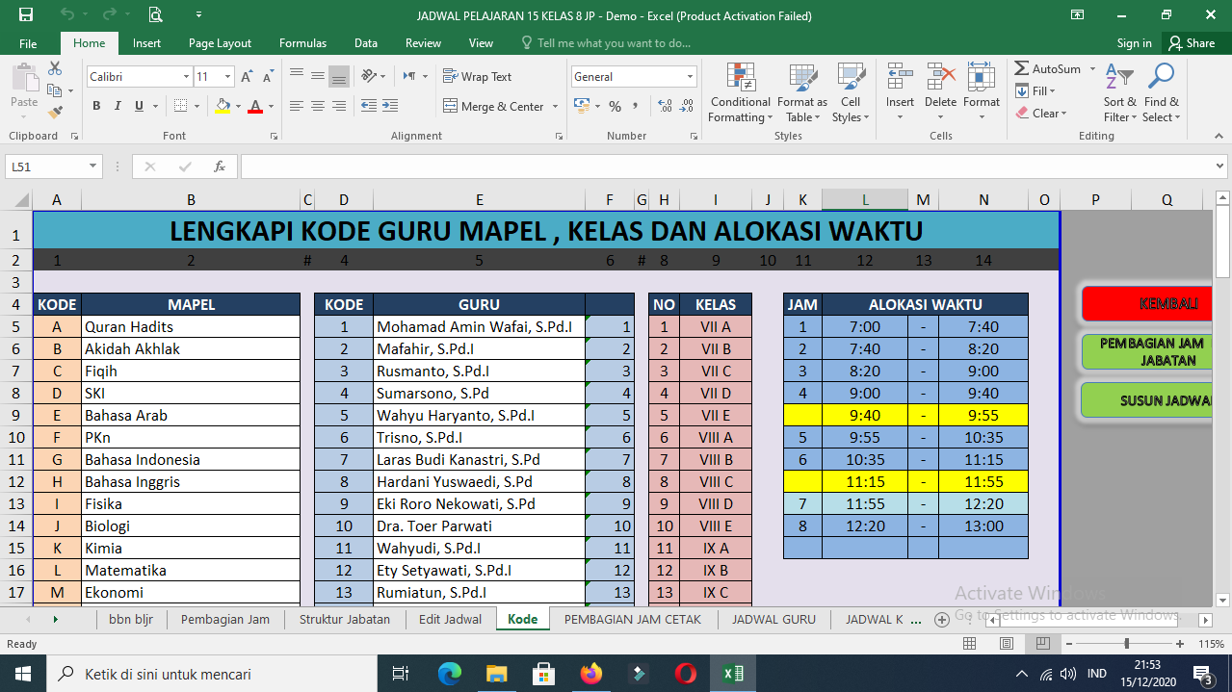Click the formula bar input field
1232x692 pixels.
729,167
